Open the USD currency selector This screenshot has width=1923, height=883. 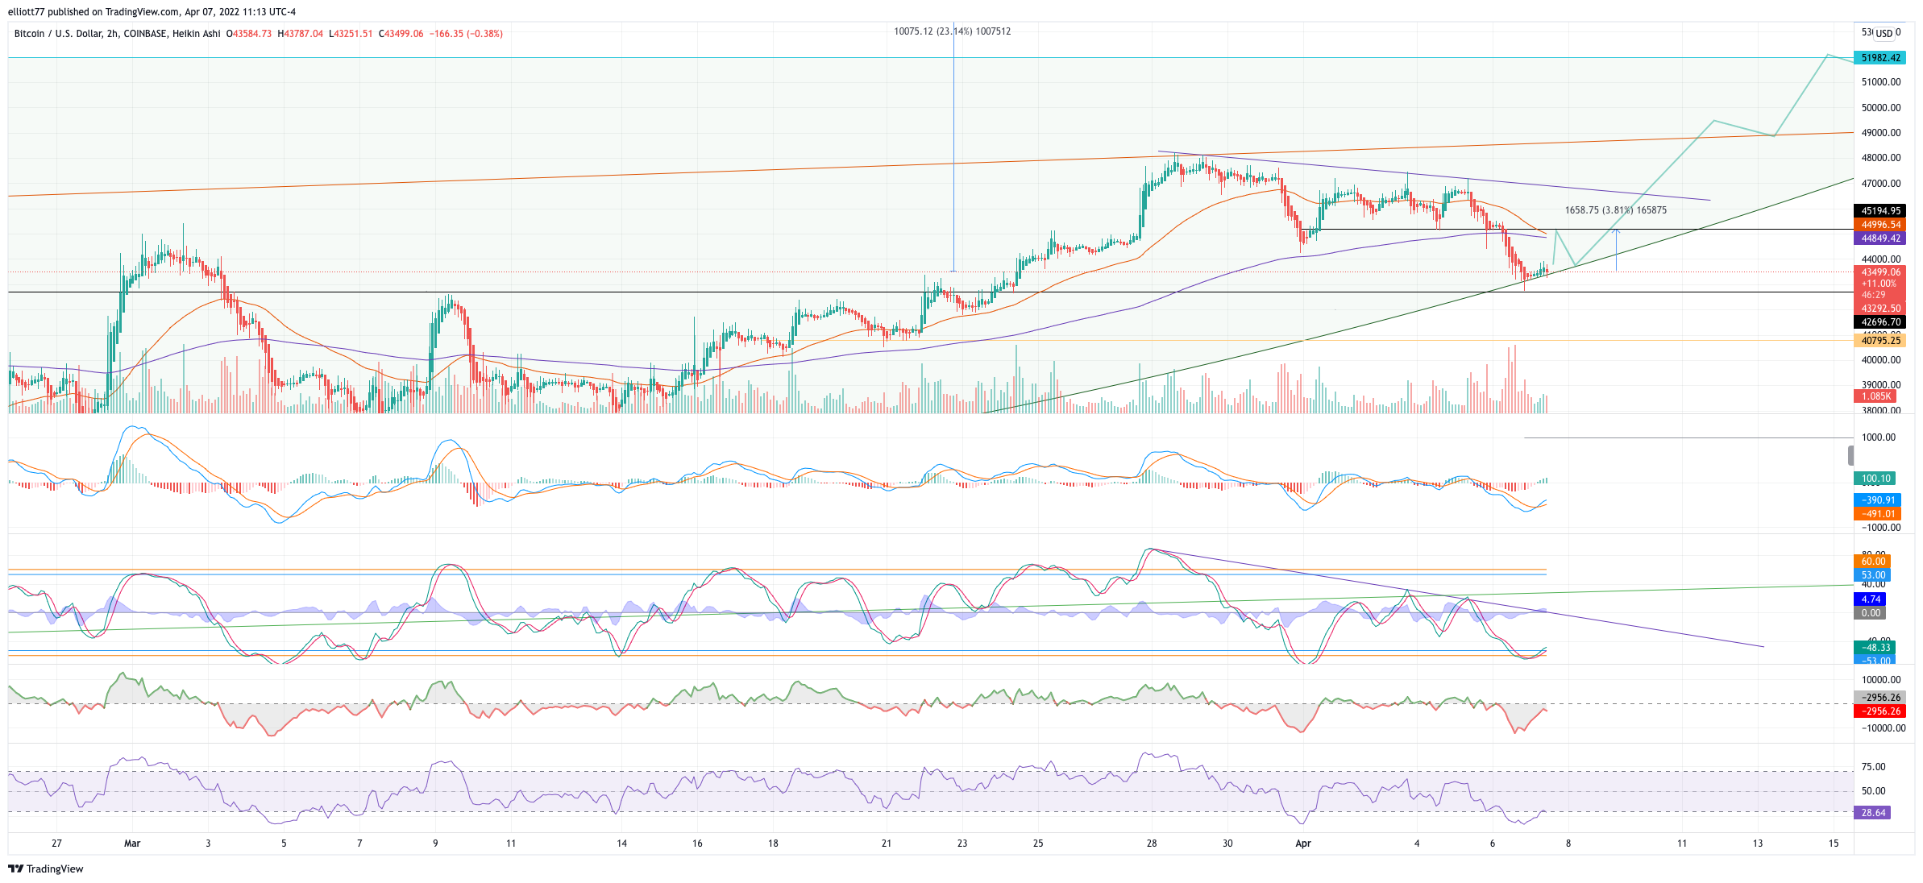[x=1884, y=33]
